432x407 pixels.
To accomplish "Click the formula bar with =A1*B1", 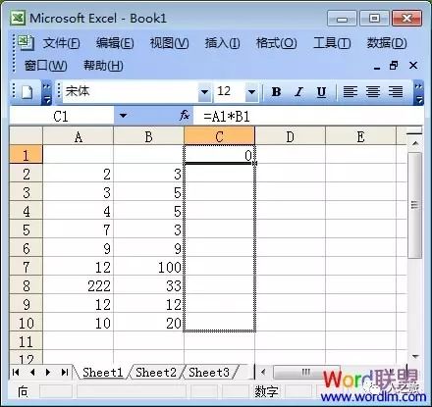I will click(307, 116).
